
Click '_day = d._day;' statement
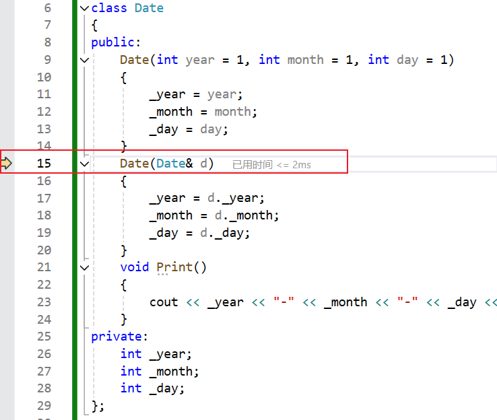click(x=199, y=233)
